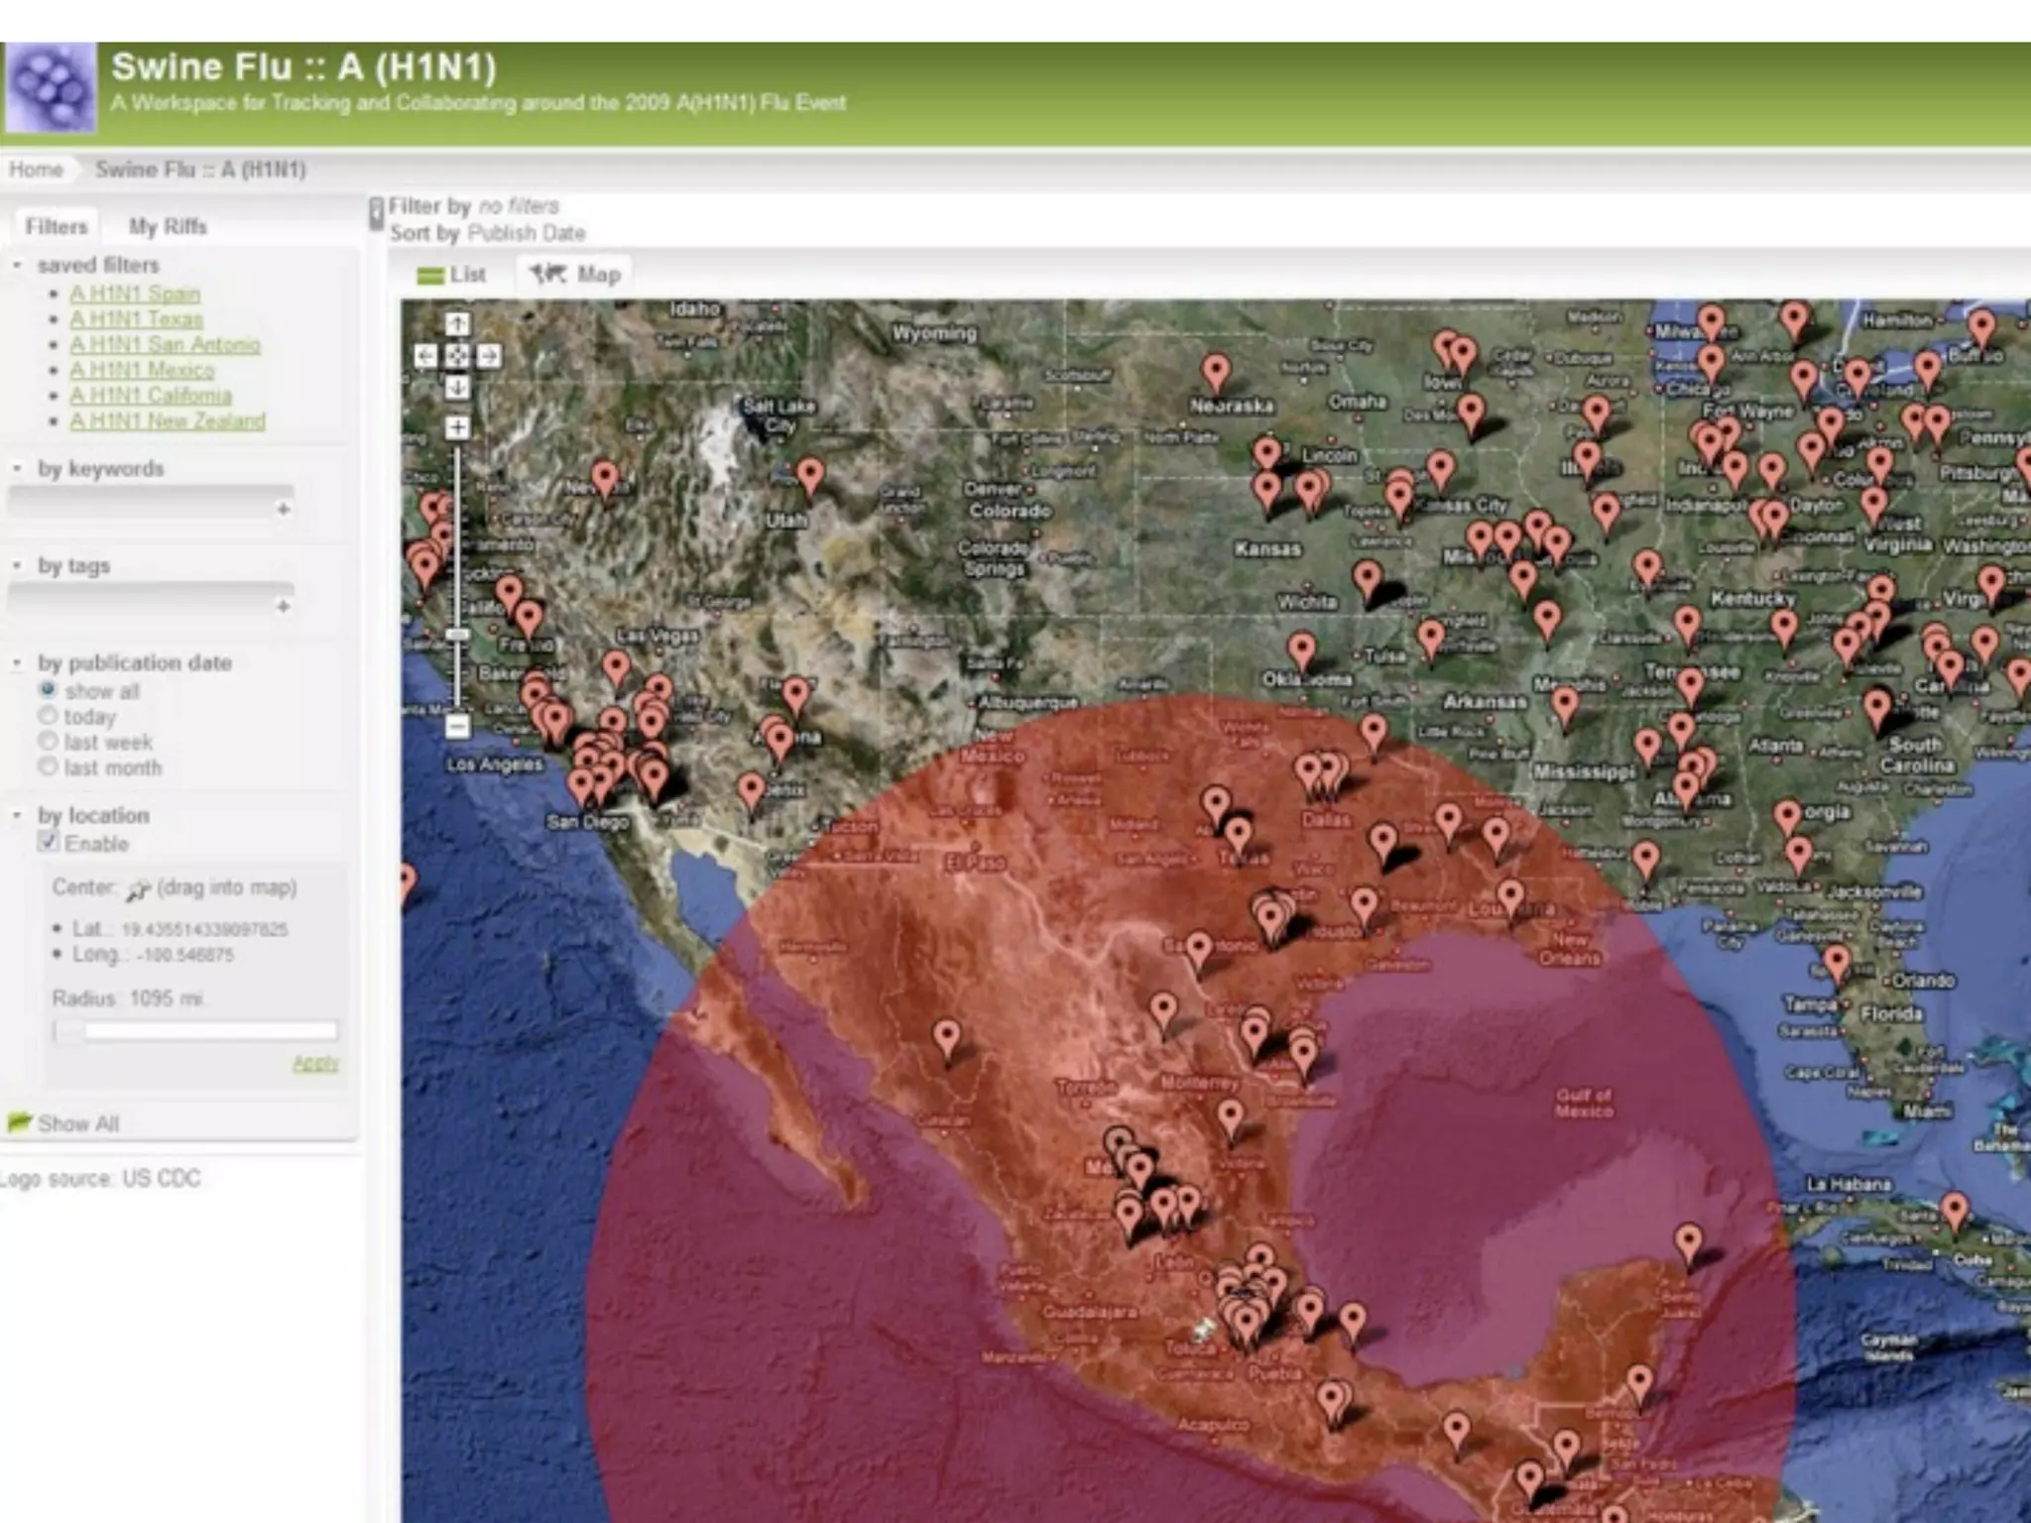Pan the map down with arrow button
This screenshot has height=1523, width=2031.
(x=456, y=388)
